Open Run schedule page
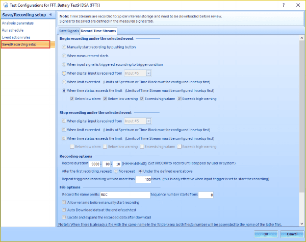 click(12, 30)
